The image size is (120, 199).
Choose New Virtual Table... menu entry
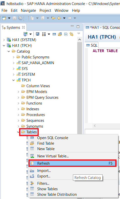tap(53, 156)
